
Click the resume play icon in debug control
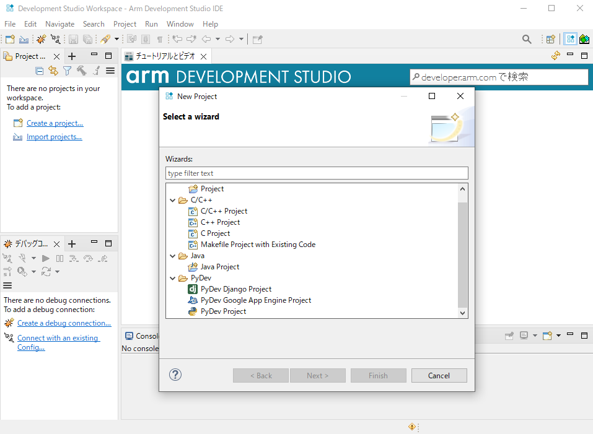[x=46, y=258]
